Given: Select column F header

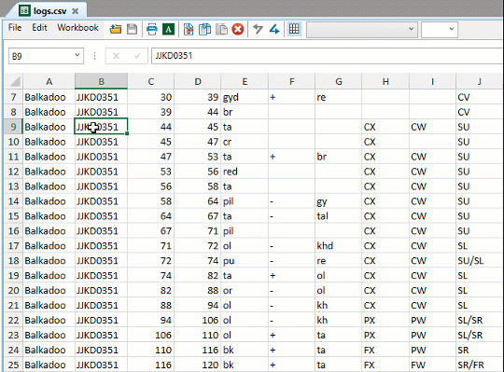Looking at the screenshot, I should click(291, 81).
